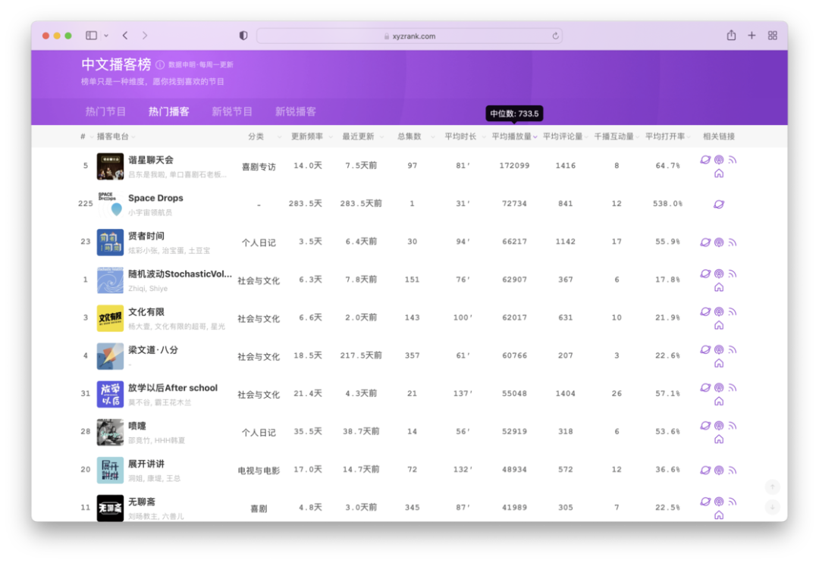Open the 分类 column filter
Screen dimensions: 819x563
(258, 136)
